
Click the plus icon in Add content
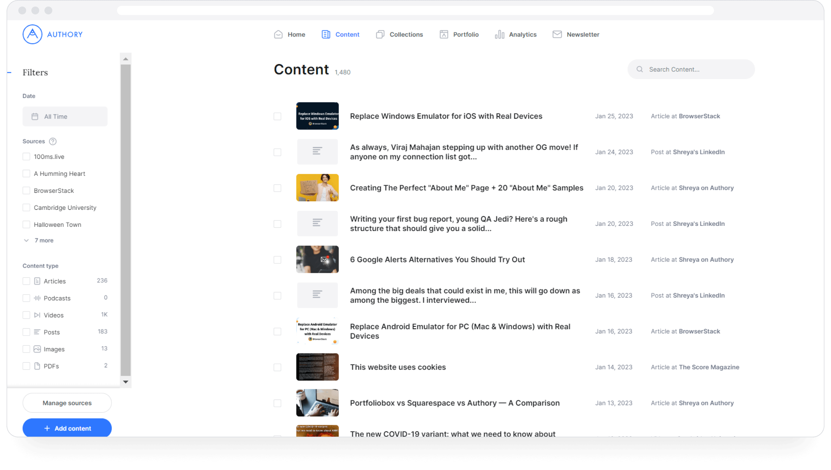click(x=47, y=428)
